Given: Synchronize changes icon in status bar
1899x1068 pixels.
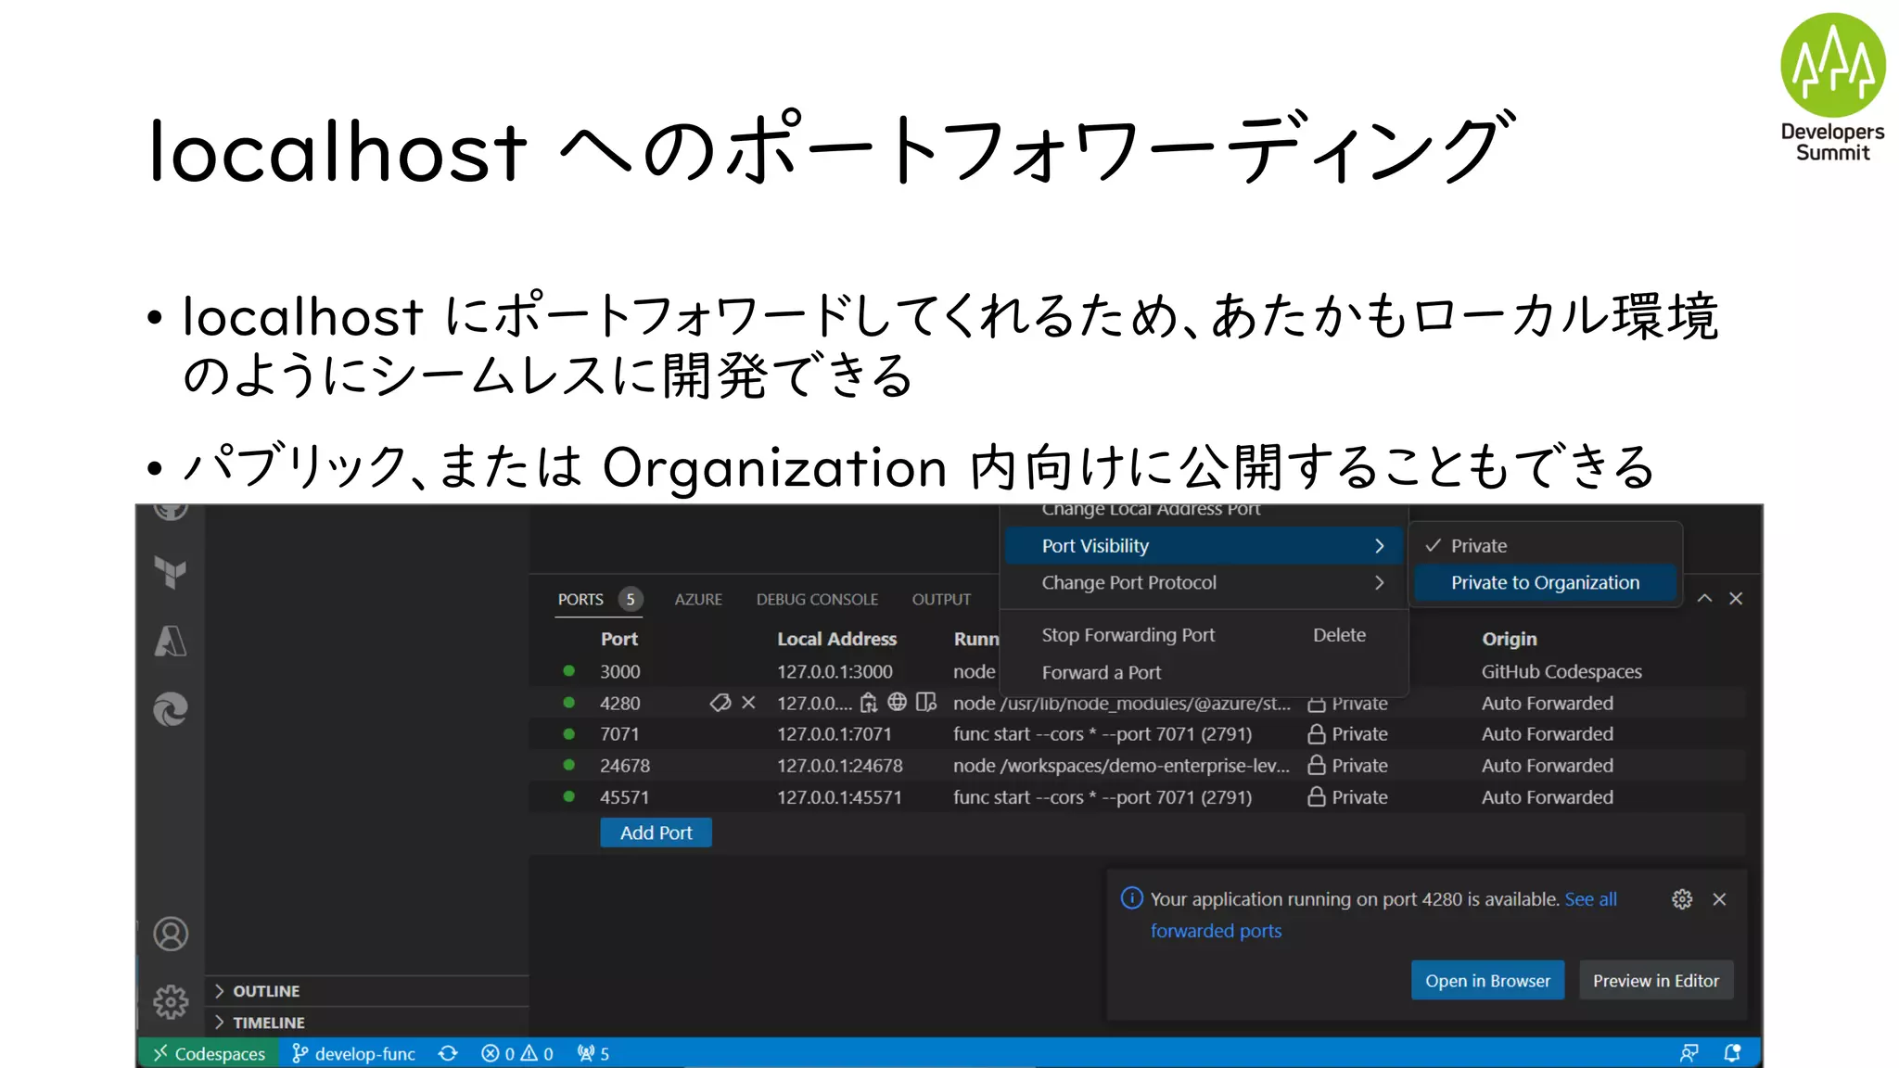Looking at the screenshot, I should click(x=448, y=1053).
